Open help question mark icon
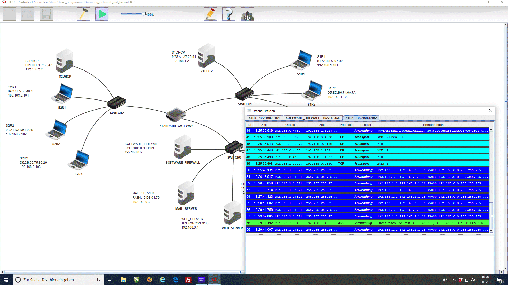Viewport: 508px width, 285px height. (229, 14)
